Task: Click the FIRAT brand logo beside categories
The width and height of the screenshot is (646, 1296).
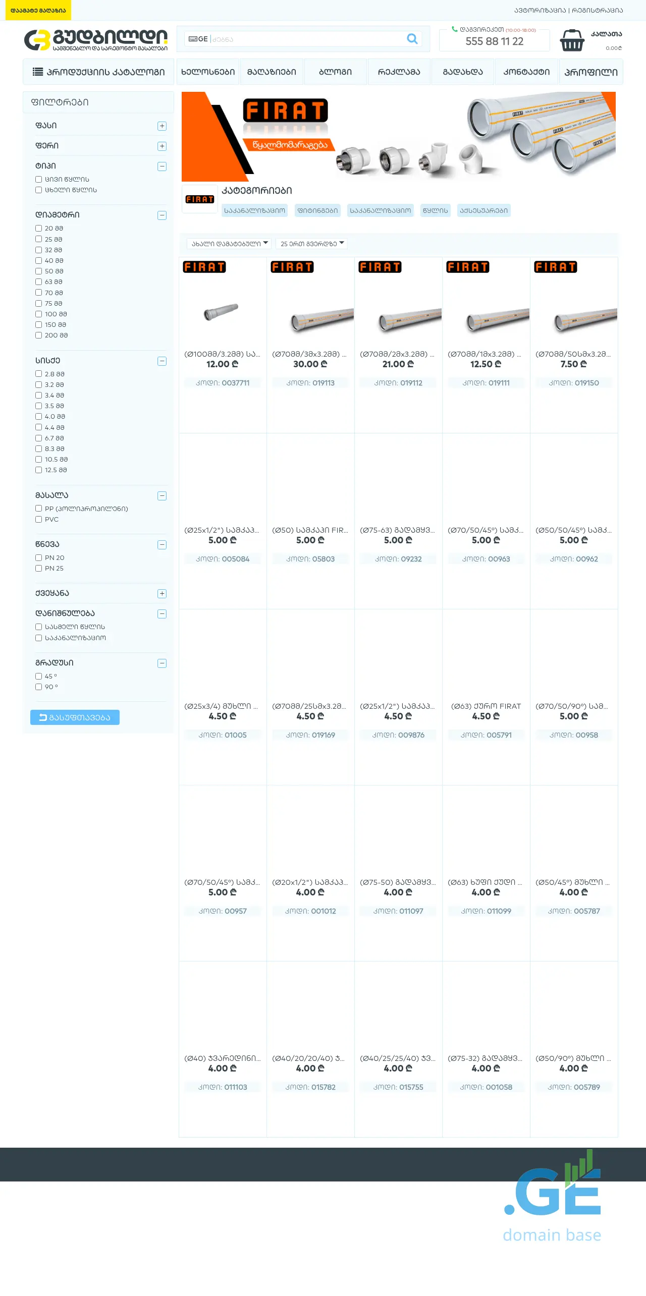Action: pyautogui.click(x=200, y=199)
